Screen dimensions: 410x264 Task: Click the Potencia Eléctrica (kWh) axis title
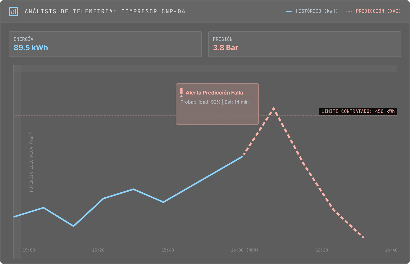coord(31,162)
